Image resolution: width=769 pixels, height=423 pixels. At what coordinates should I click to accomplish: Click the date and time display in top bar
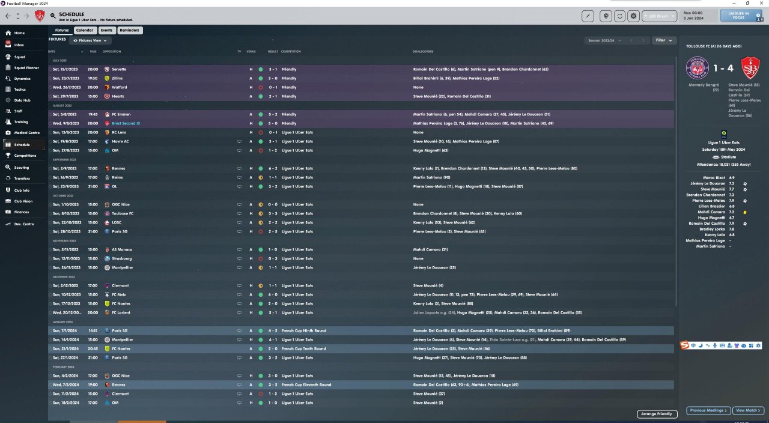coord(697,16)
